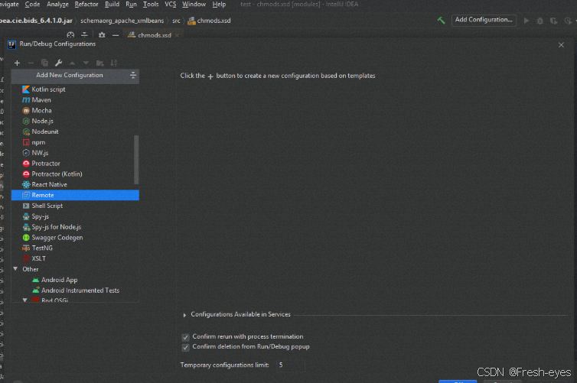
Task: Select Android Instrumented Tests configuration type
Action: point(75,290)
